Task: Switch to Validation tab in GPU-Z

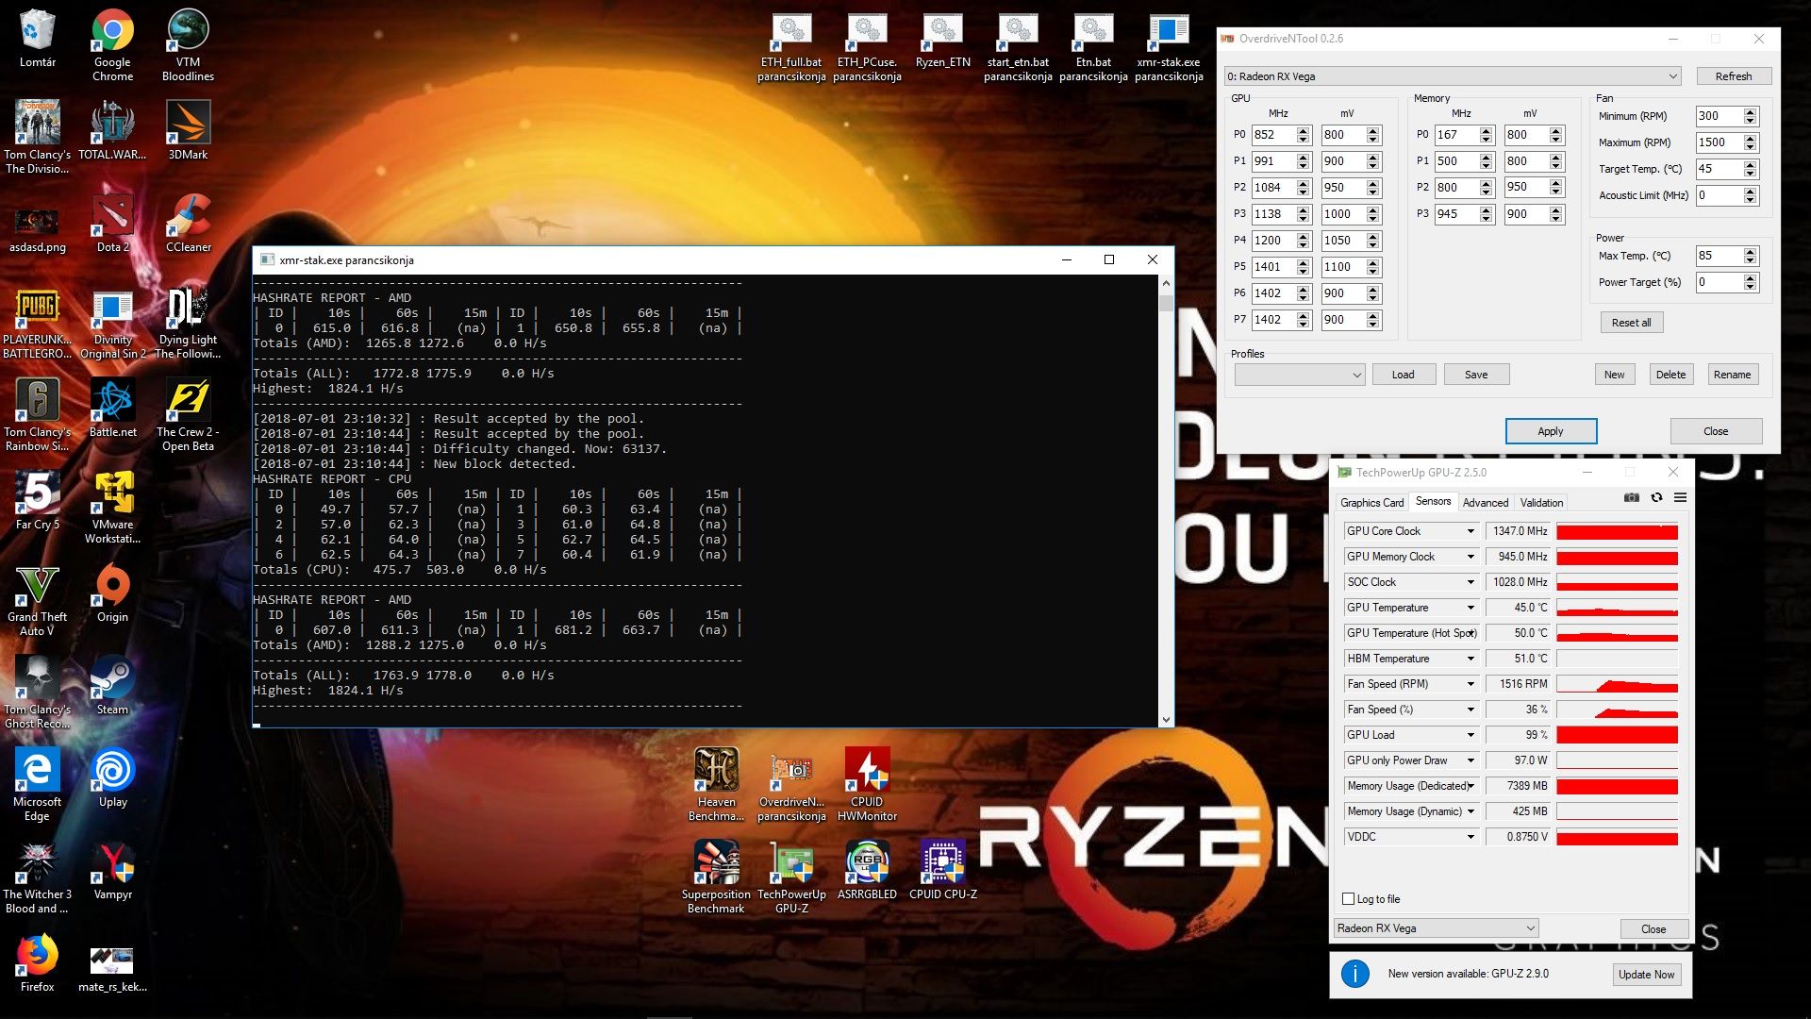Action: pos(1541,503)
